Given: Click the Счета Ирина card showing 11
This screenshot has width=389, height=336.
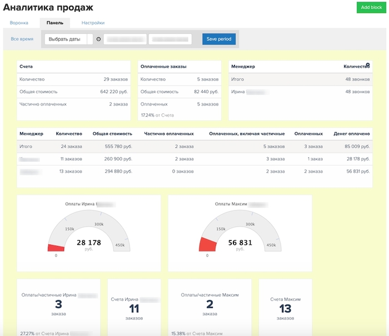Looking at the screenshot, I should tap(134, 308).
